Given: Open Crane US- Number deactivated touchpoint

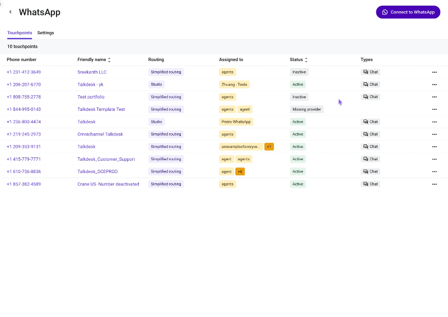Looking at the screenshot, I should pyautogui.click(x=108, y=184).
